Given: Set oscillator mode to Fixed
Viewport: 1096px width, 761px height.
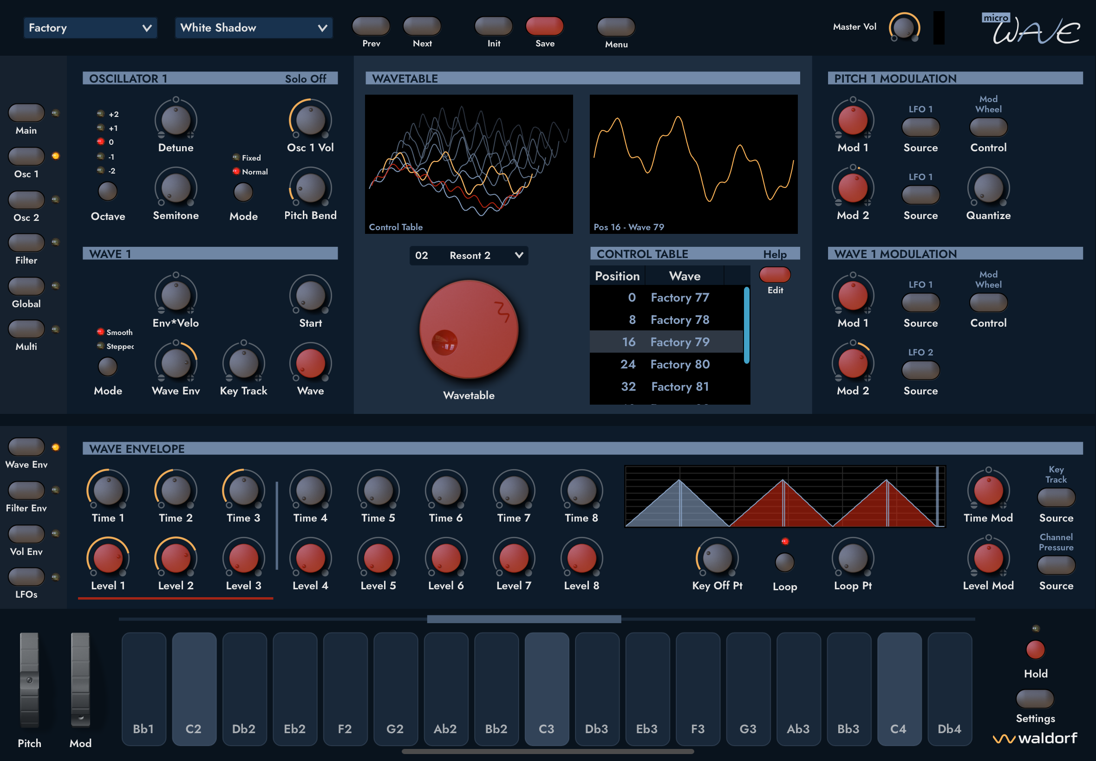Looking at the screenshot, I should pos(236,157).
